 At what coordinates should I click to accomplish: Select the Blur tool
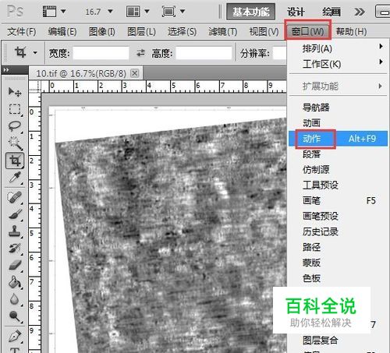pyautogui.click(x=15, y=299)
